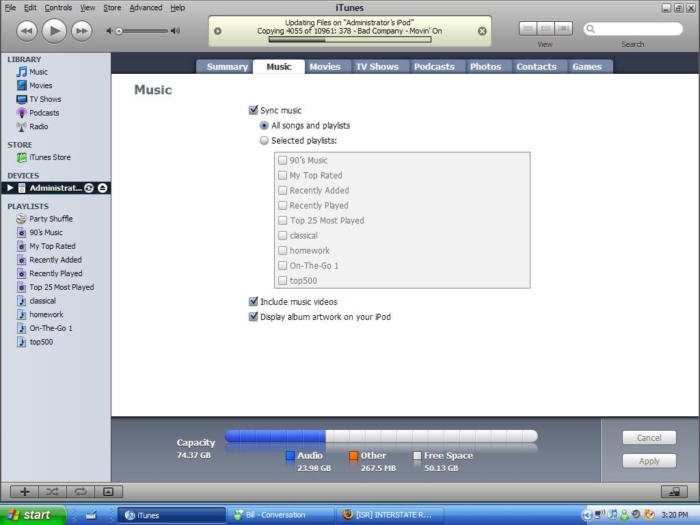Check homework in playlist list

(282, 250)
